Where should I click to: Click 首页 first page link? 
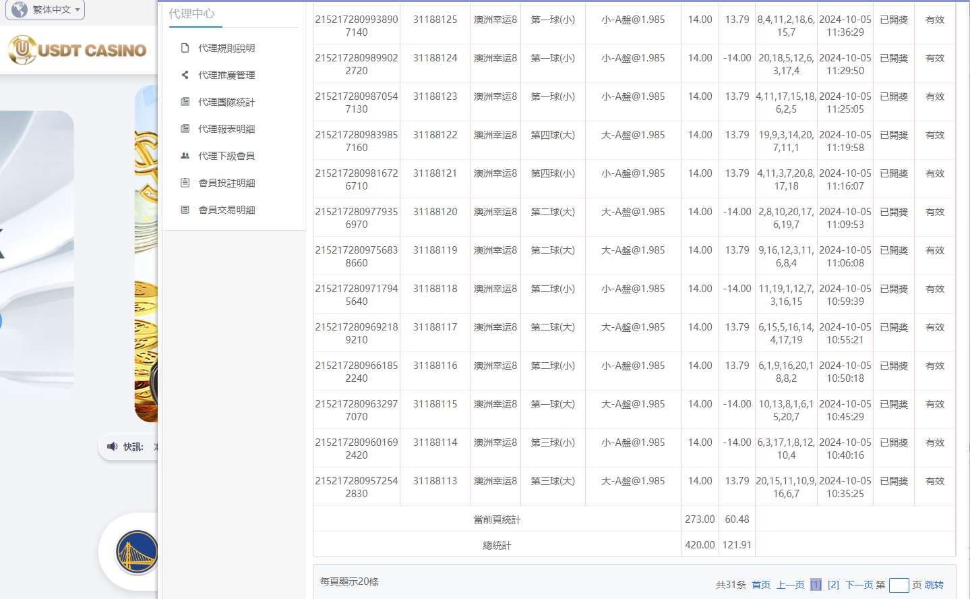761,585
